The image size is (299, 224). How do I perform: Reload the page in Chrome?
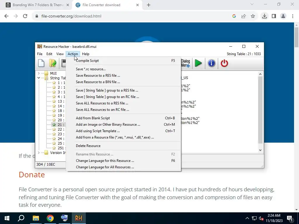25,16
